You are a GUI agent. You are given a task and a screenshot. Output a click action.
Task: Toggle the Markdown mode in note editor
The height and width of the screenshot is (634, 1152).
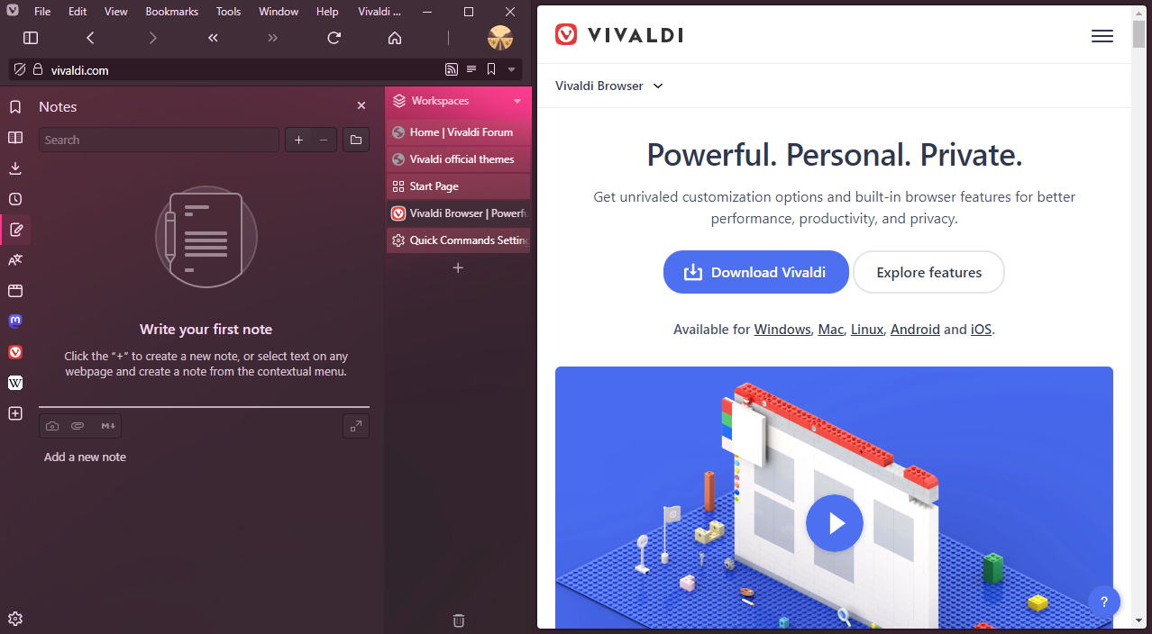[x=108, y=426]
